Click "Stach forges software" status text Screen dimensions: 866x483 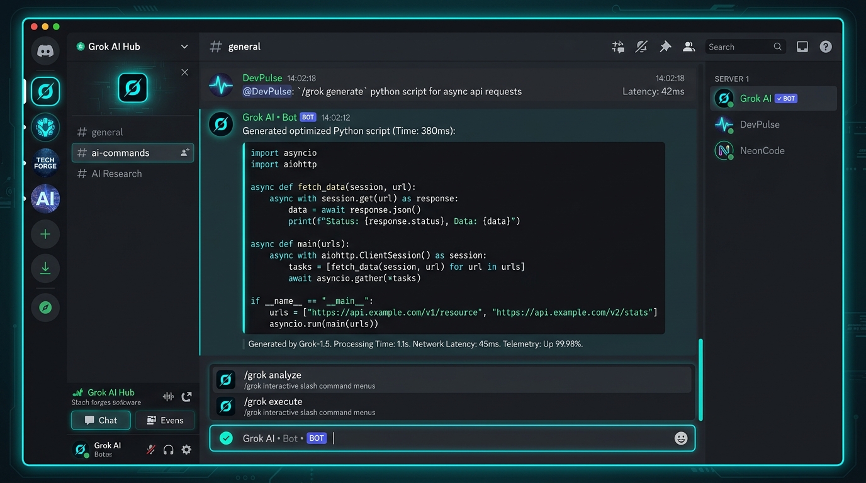(106, 402)
